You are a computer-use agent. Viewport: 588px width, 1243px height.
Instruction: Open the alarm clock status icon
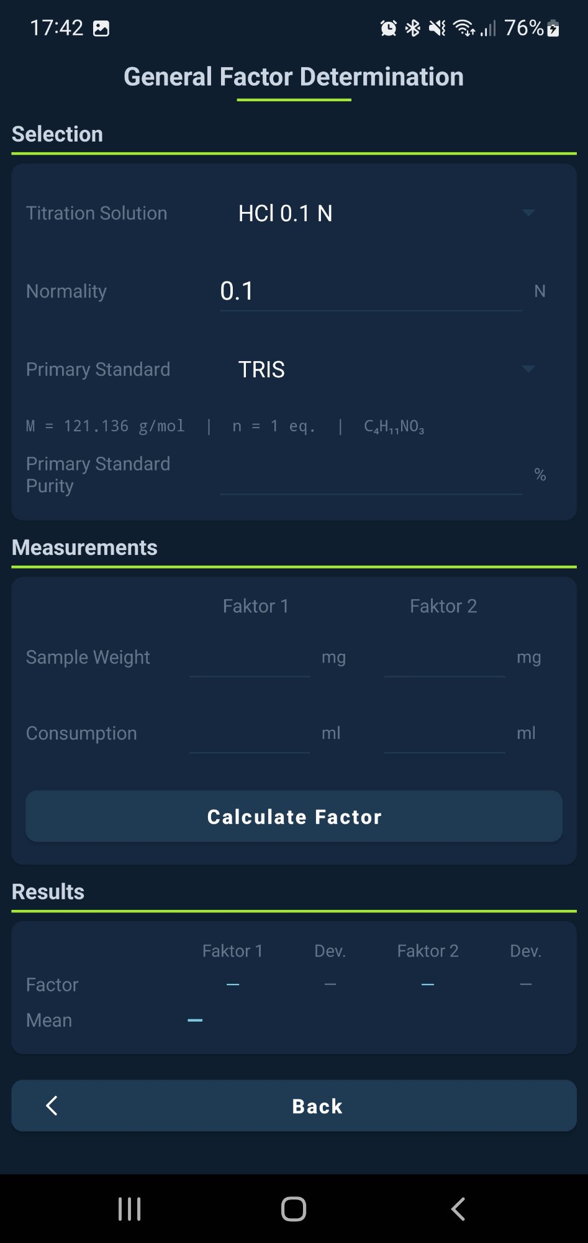389,28
